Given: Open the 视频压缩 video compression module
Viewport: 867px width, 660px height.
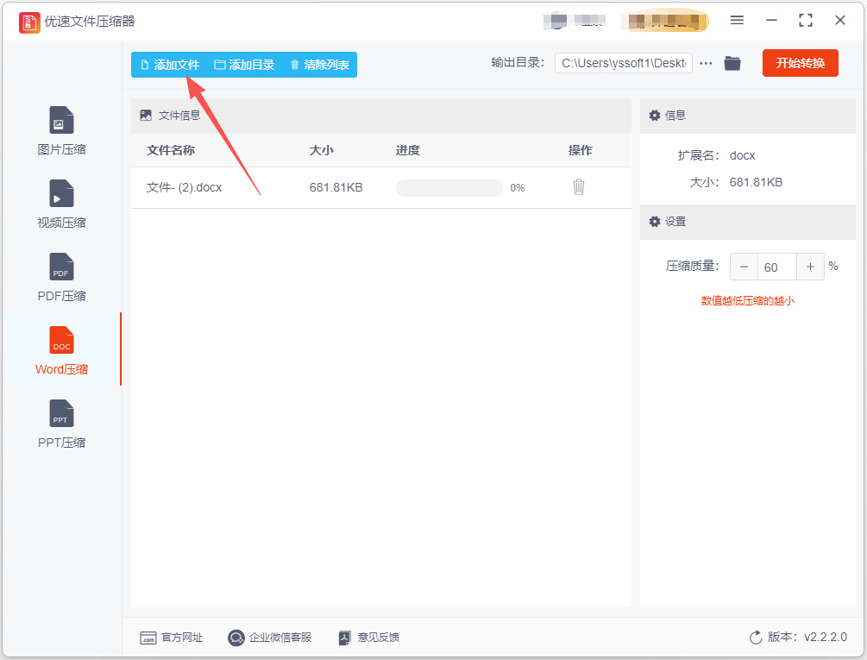Looking at the screenshot, I should (x=61, y=204).
